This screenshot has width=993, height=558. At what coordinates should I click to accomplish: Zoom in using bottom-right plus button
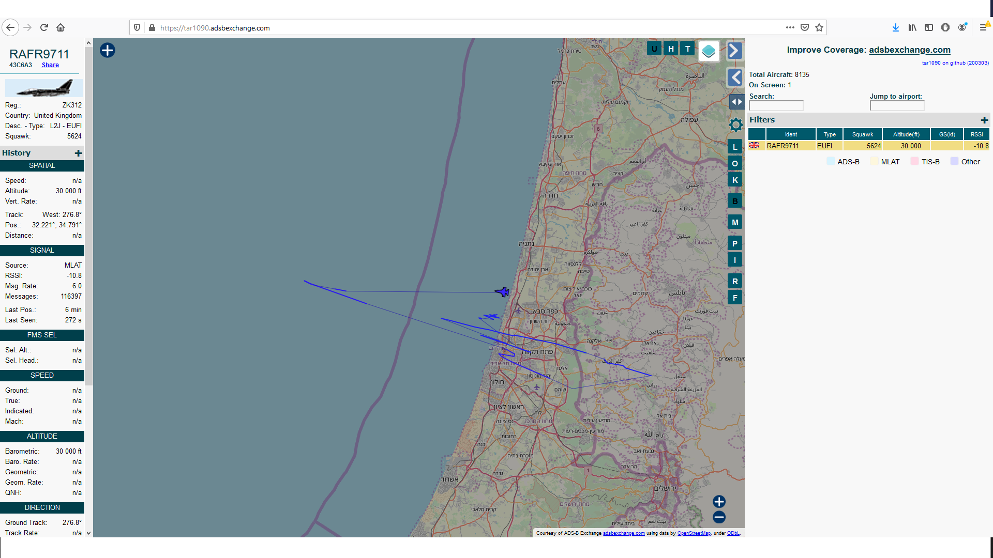point(719,502)
